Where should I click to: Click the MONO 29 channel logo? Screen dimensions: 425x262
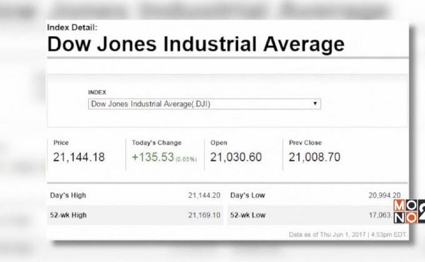[408, 211]
